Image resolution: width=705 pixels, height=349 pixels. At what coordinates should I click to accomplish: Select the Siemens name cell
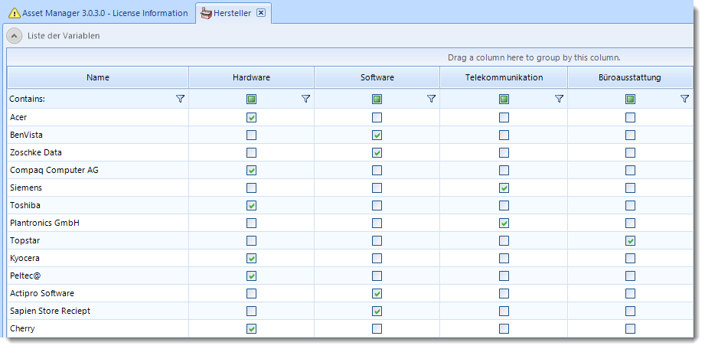tap(97, 188)
